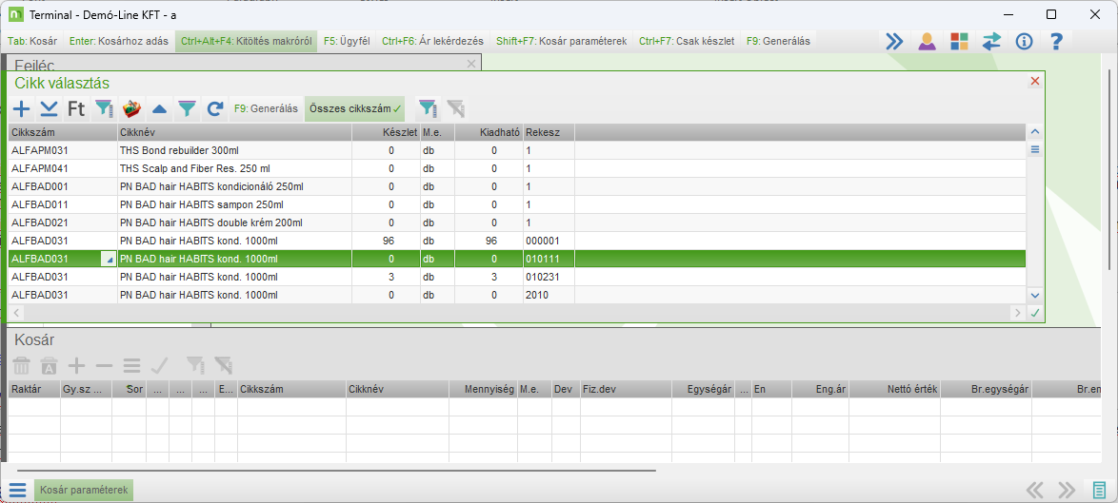
Task: Open the purple user profile icon
Action: click(927, 41)
